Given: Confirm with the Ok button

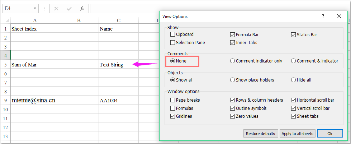Looking at the screenshot, I should point(329,134).
